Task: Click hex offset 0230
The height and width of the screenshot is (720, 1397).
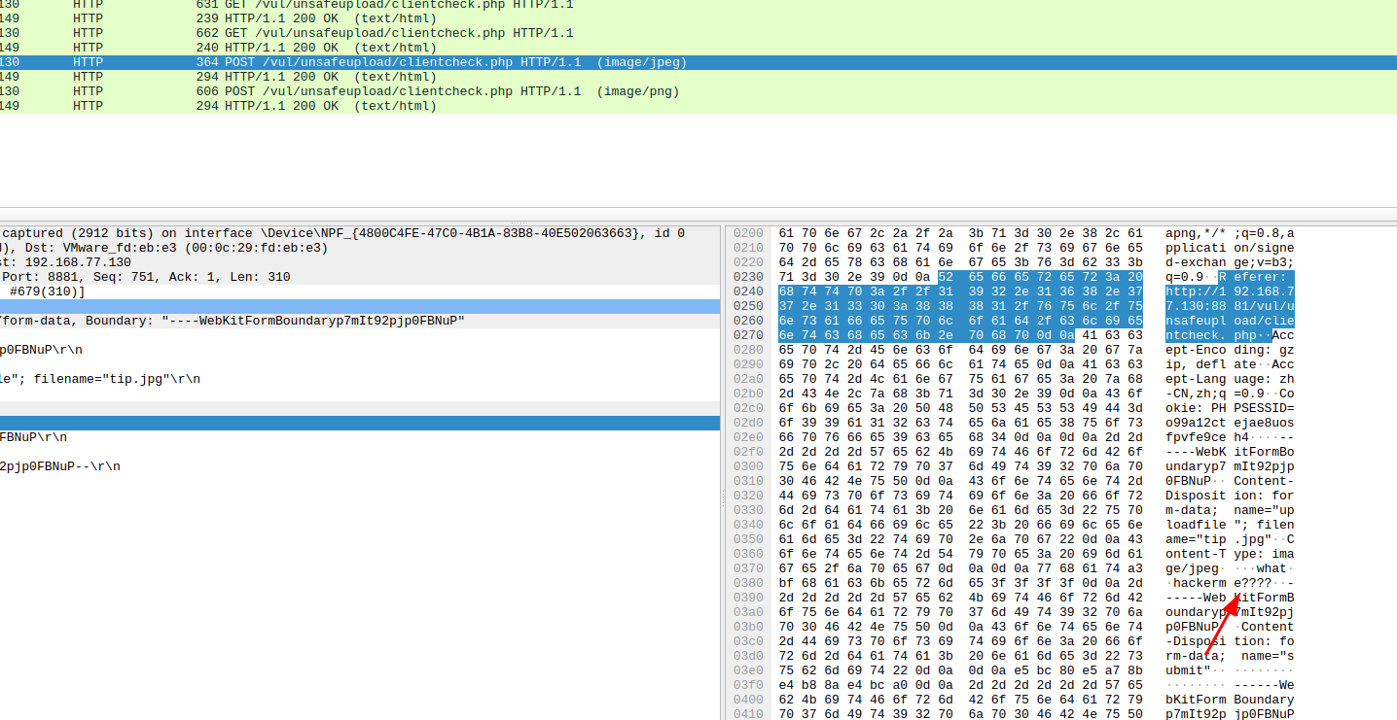Action: tap(748, 277)
